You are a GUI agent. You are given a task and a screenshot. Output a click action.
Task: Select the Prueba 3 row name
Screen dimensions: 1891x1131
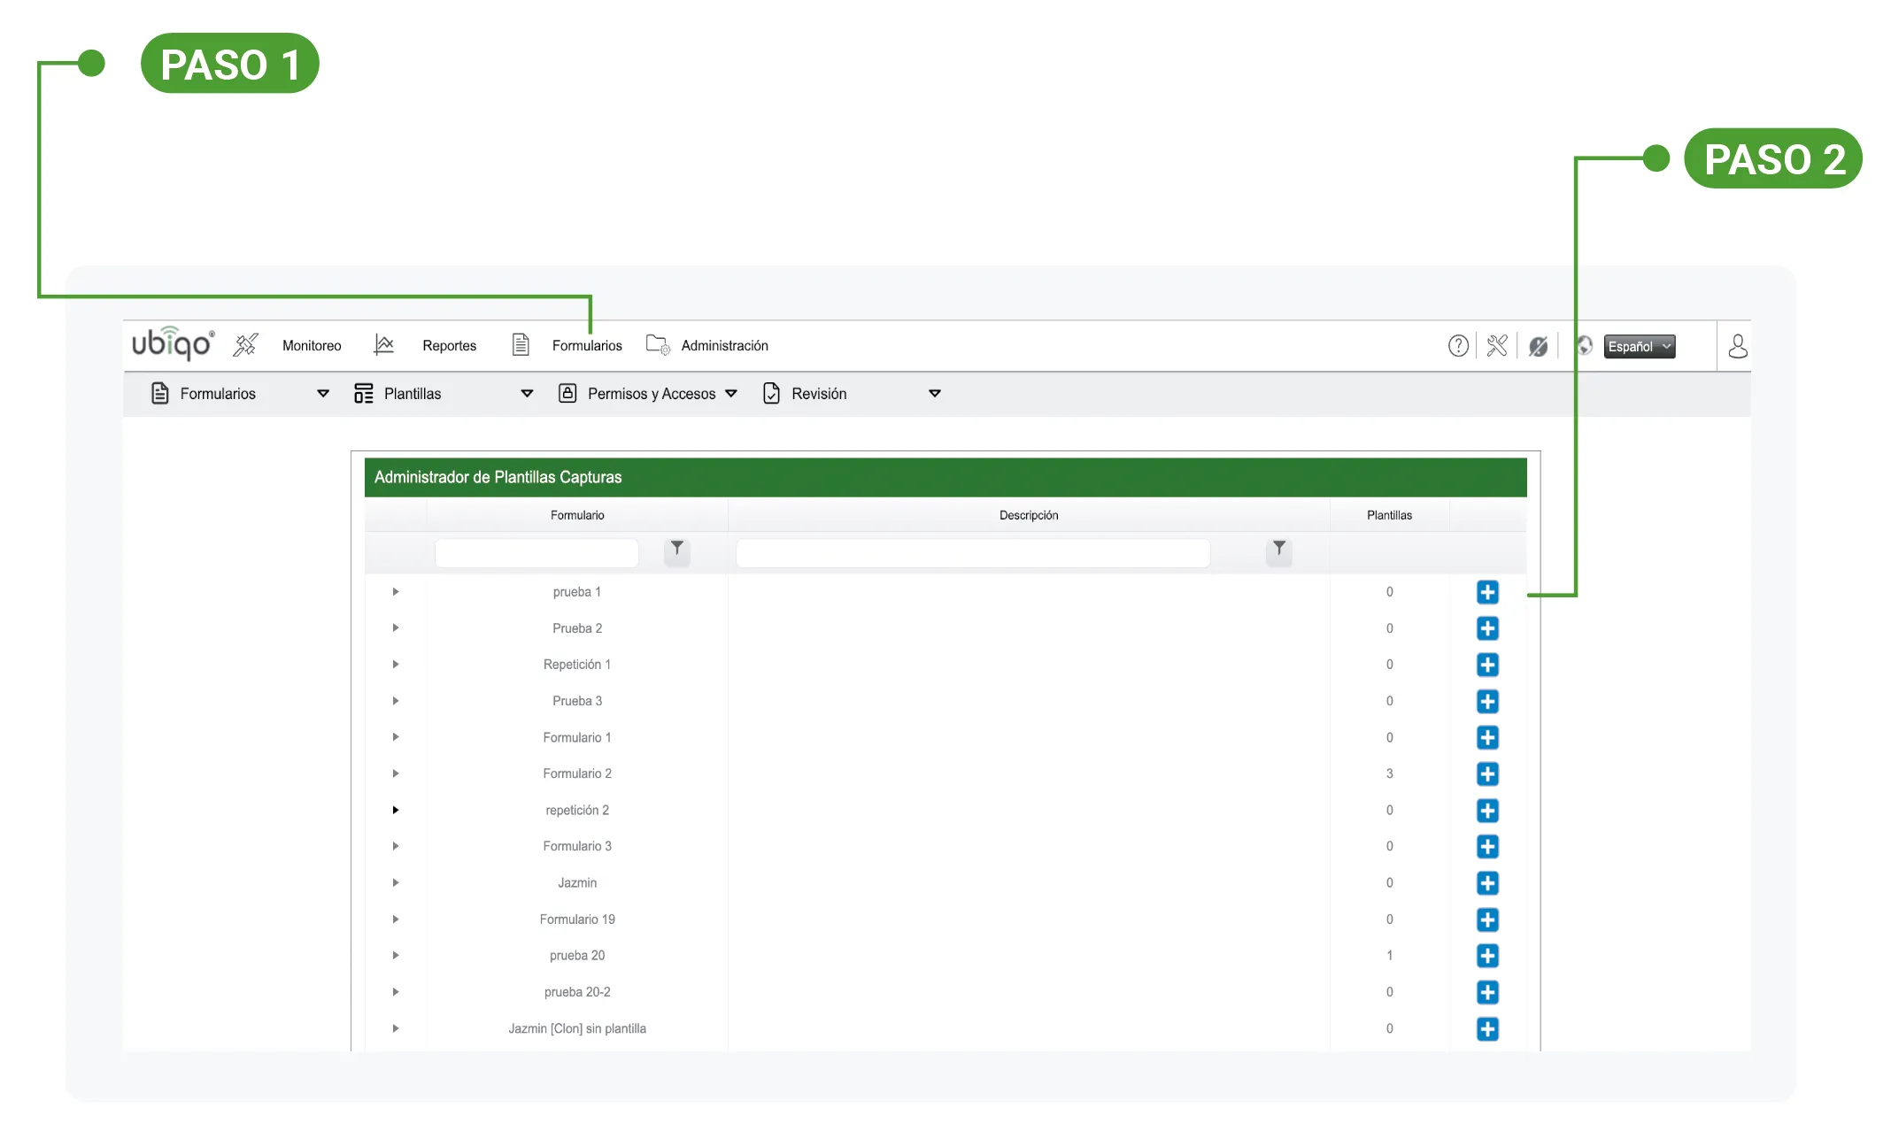pos(577,701)
